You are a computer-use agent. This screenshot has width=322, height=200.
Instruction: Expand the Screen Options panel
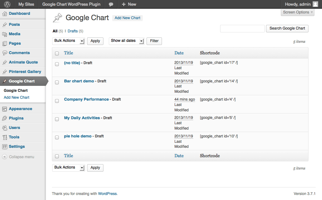click(x=297, y=12)
